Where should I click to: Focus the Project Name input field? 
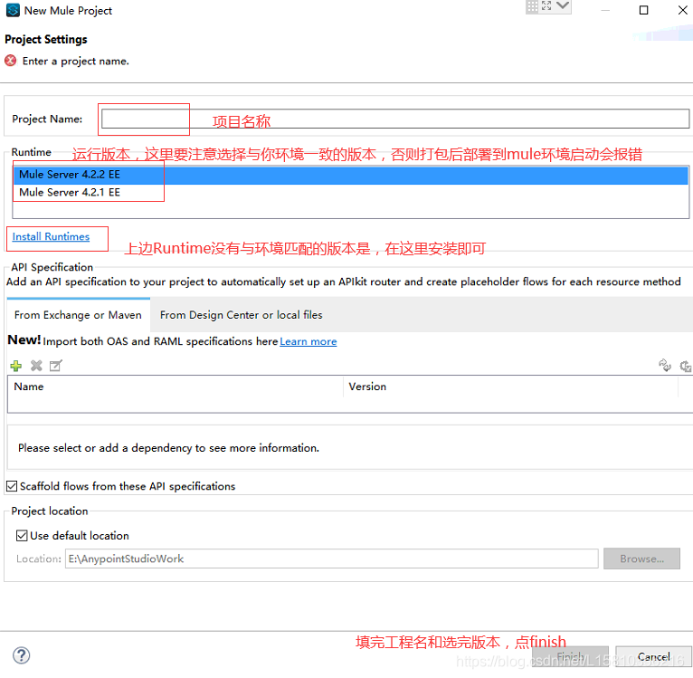pos(395,119)
